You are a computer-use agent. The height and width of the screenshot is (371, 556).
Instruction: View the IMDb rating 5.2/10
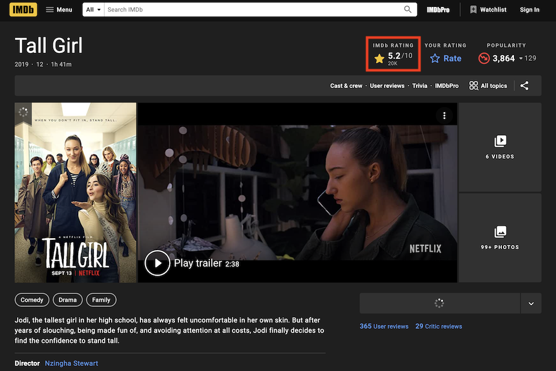click(x=393, y=59)
